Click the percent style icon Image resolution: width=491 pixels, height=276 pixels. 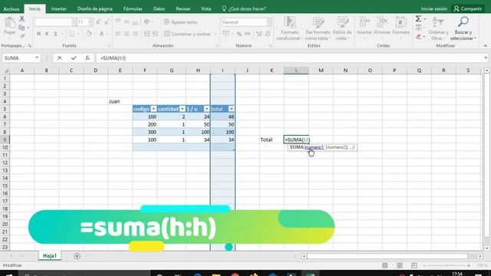(x=239, y=34)
